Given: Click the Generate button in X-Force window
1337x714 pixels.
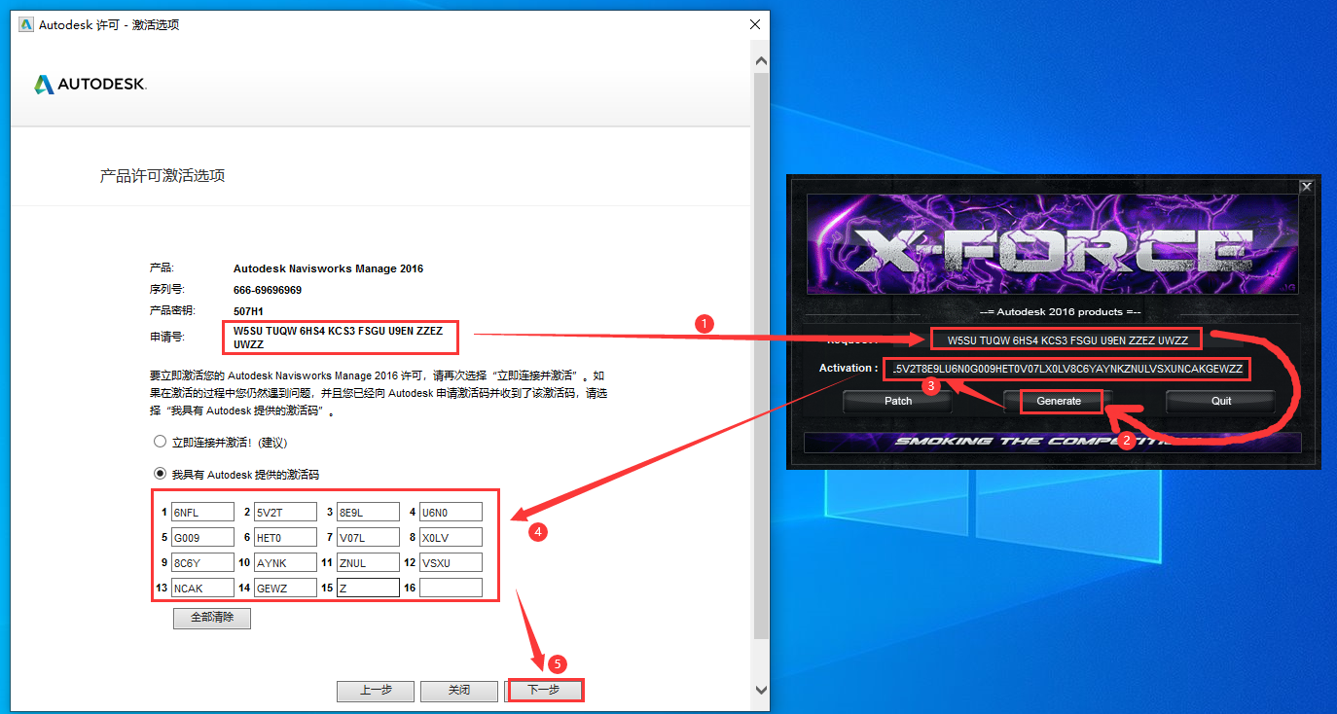Looking at the screenshot, I should [1059, 401].
